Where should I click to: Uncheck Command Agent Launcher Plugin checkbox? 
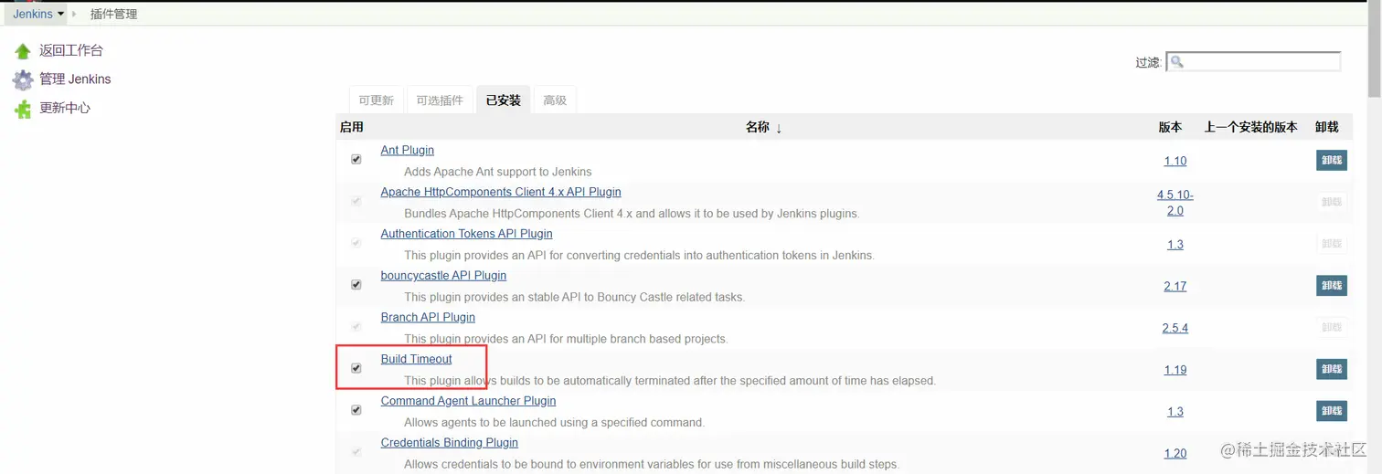[356, 410]
